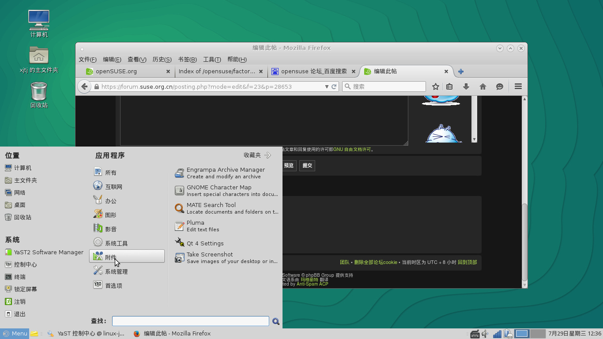Image resolution: width=603 pixels, height=339 pixels.
Task: Click the menu search magnifier icon
Action: pyautogui.click(x=276, y=321)
